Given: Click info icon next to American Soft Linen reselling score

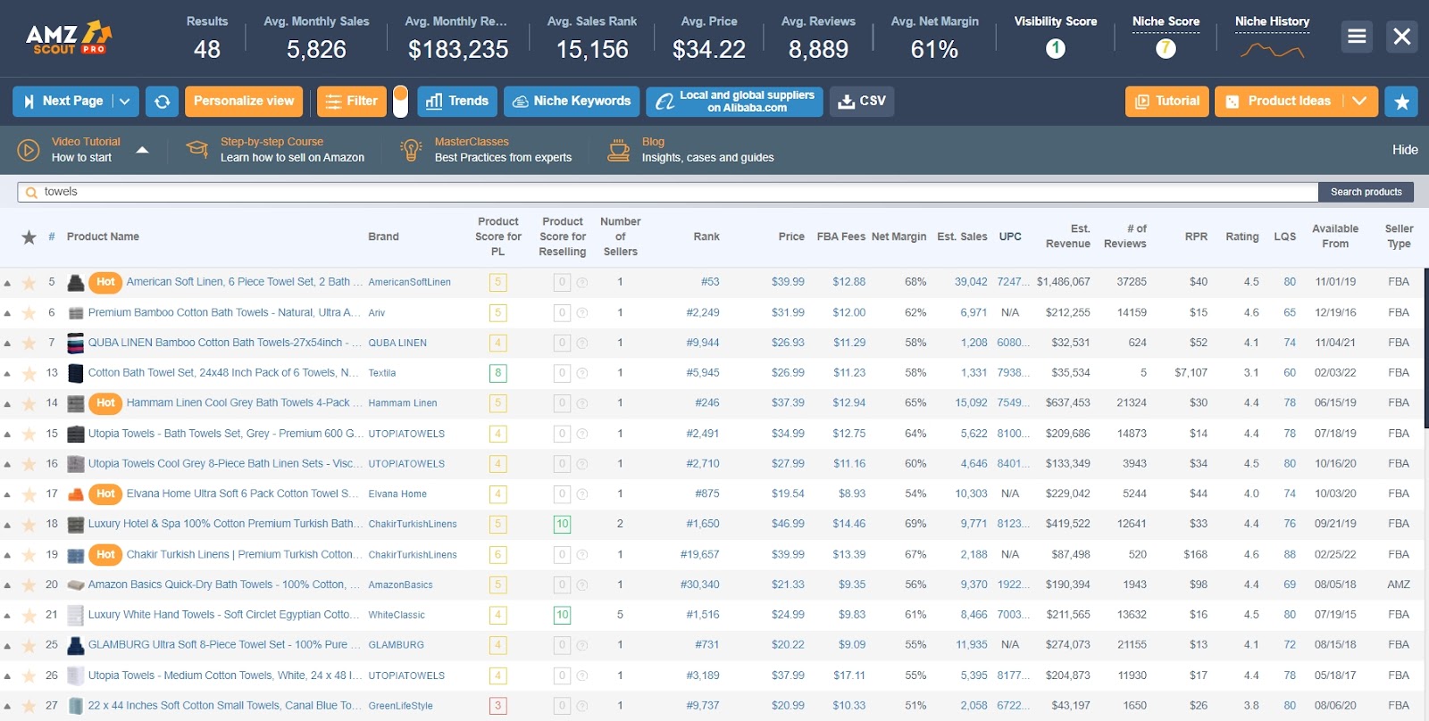Looking at the screenshot, I should pos(582,283).
